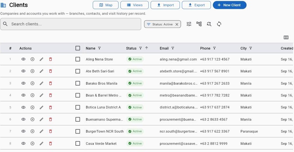Click phone +63 2 8633 4567

(214, 119)
